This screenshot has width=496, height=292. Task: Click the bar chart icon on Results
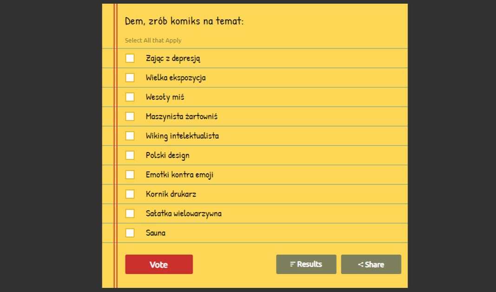(x=293, y=264)
